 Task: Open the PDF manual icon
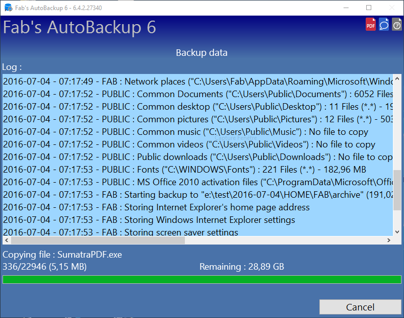pos(371,25)
